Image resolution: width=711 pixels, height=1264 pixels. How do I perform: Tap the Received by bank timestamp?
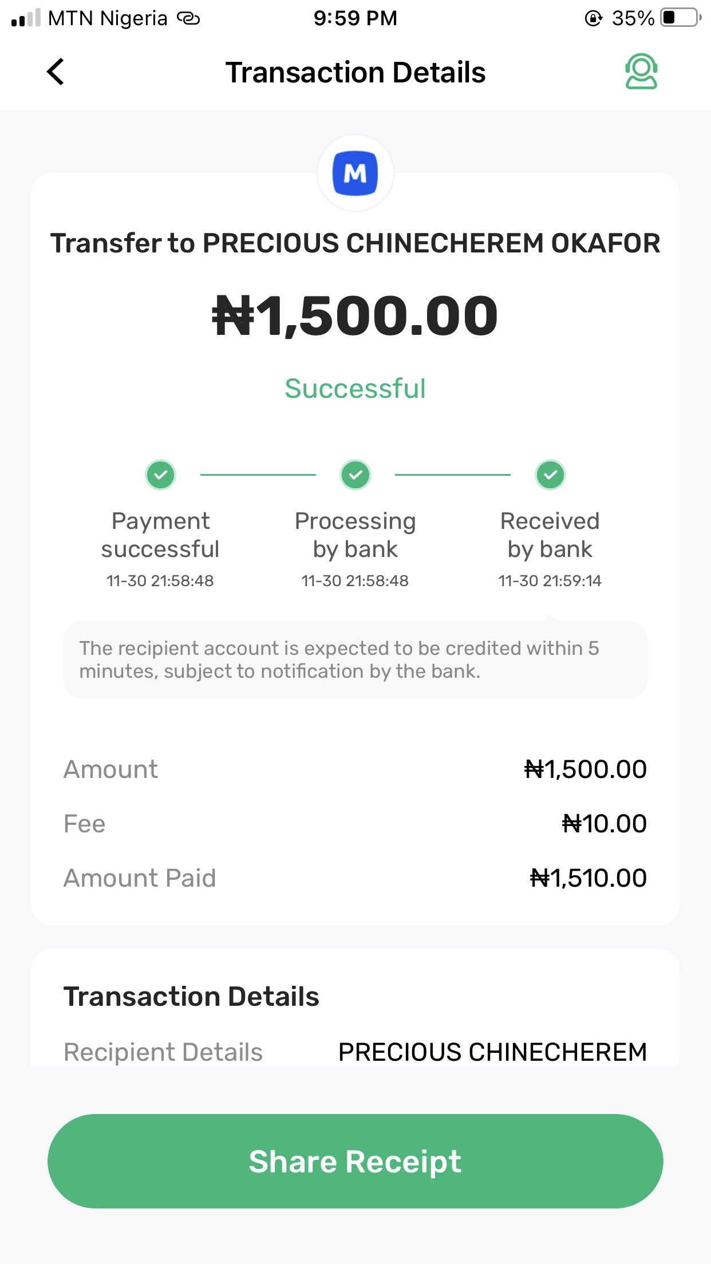tap(550, 581)
